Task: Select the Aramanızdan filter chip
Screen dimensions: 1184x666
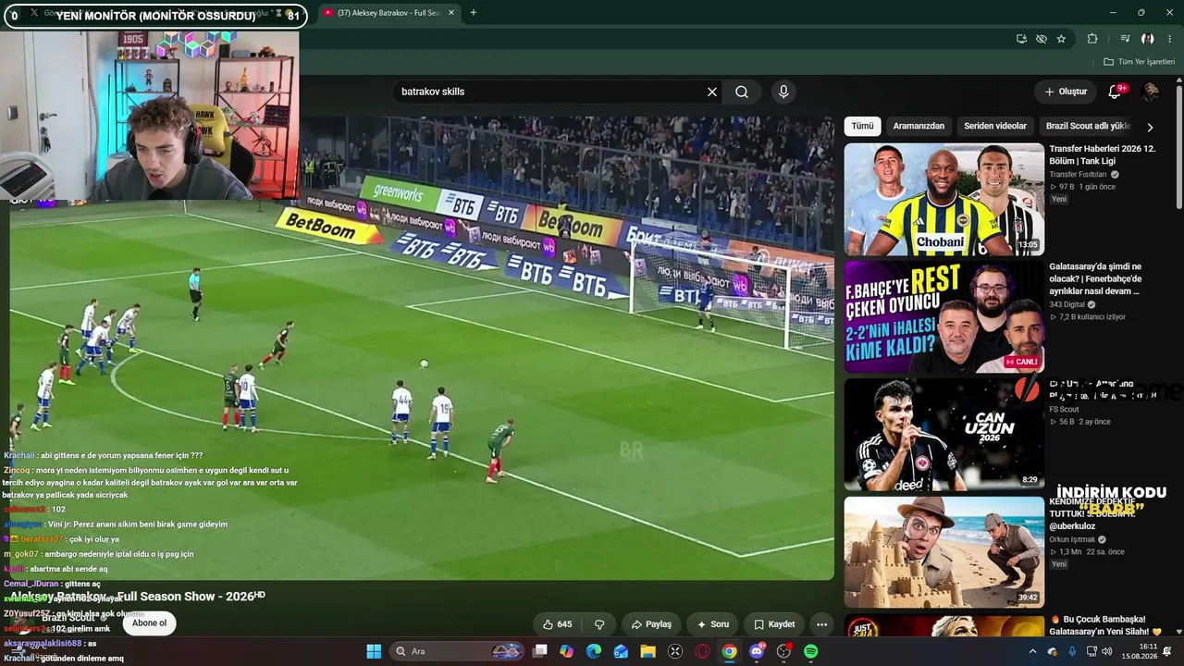Action: 919,126
